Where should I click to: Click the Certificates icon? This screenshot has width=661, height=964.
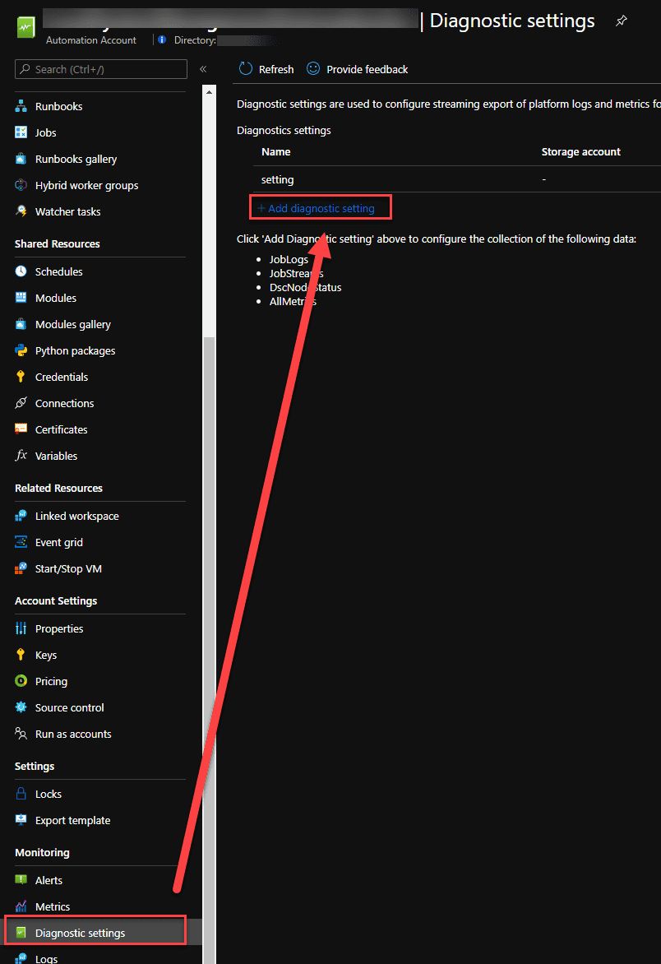(x=21, y=429)
